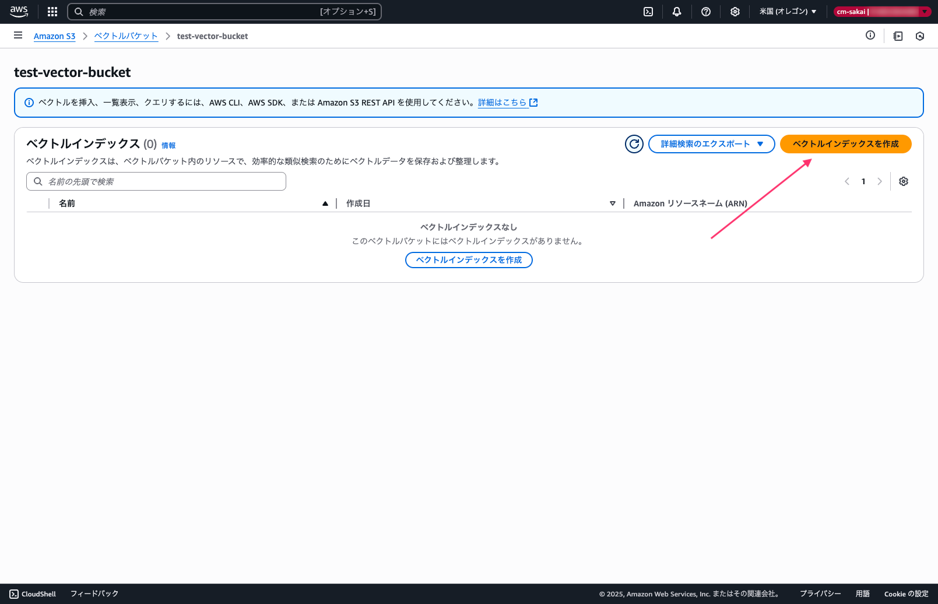The height and width of the screenshot is (604, 938).
Task: Click the orange ベクトルインデックスを作成 button
Action: pos(845,144)
